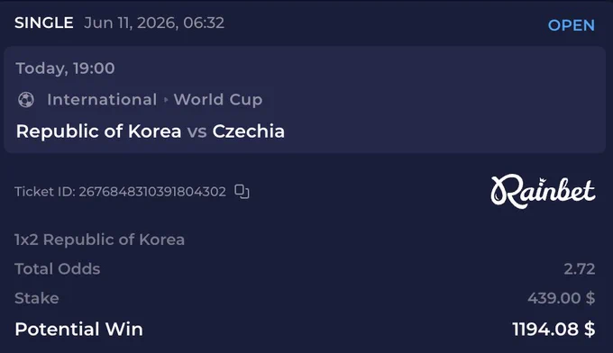Open the International category link
Viewport: 613px width, 353px height.
[x=102, y=99]
